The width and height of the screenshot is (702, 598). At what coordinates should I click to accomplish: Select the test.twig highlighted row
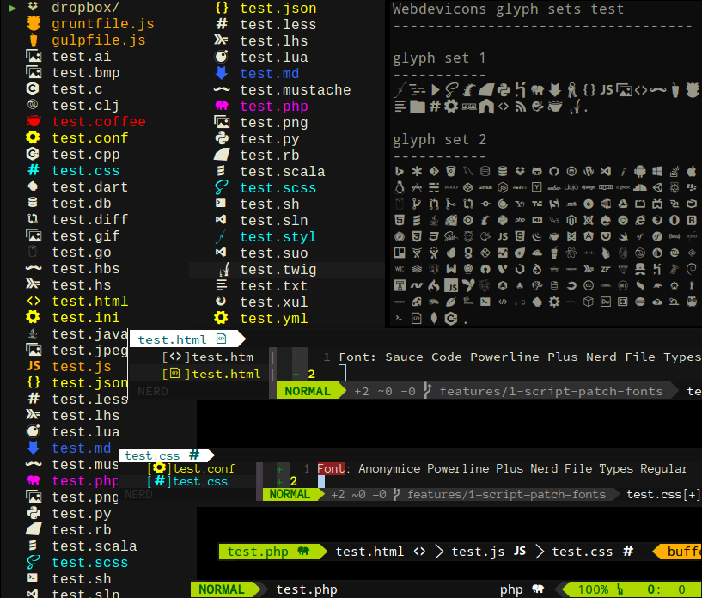(286, 270)
